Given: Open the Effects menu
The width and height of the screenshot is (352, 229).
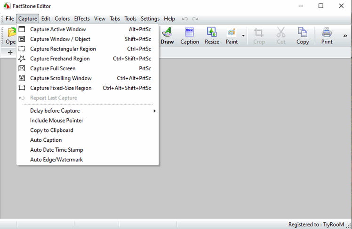Looking at the screenshot, I should [82, 19].
